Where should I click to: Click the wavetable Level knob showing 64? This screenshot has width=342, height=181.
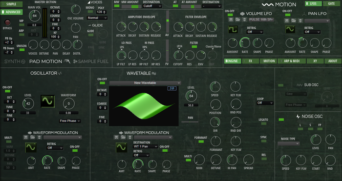click(192, 96)
